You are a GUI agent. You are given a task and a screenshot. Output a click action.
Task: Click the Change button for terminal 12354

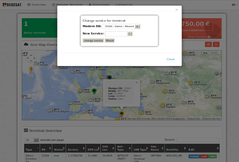tap(194, 156)
